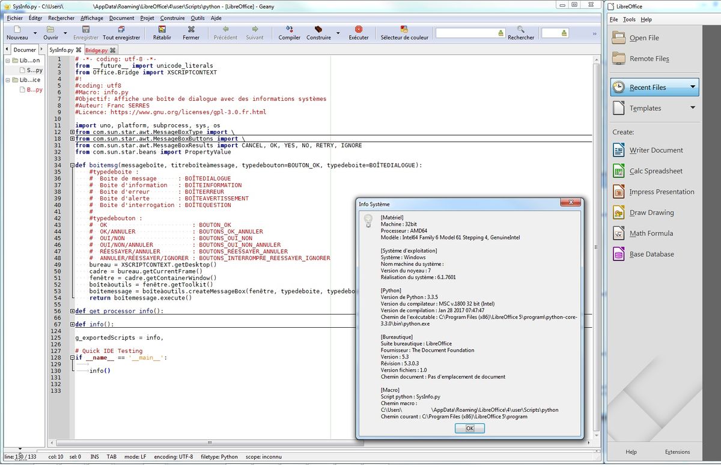Click the Compiler toolbar icon

290,29
